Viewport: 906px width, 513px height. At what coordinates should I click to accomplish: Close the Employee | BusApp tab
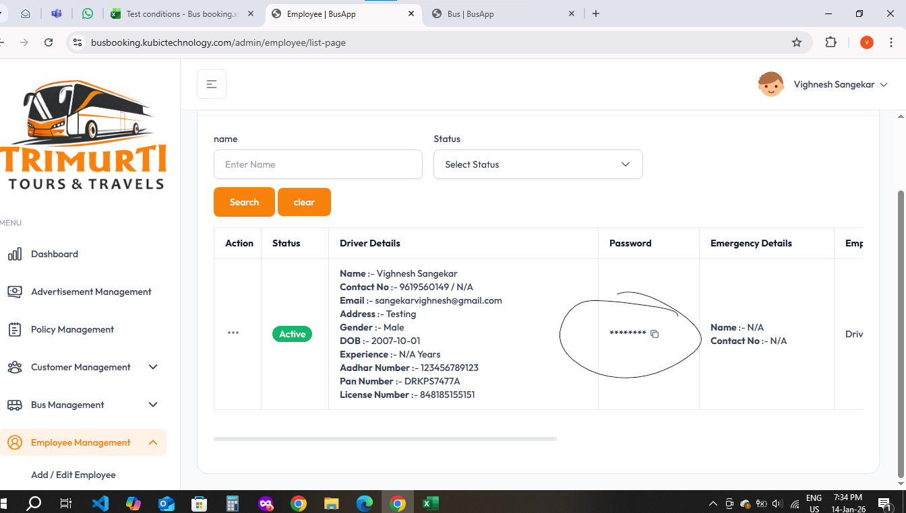pos(411,13)
